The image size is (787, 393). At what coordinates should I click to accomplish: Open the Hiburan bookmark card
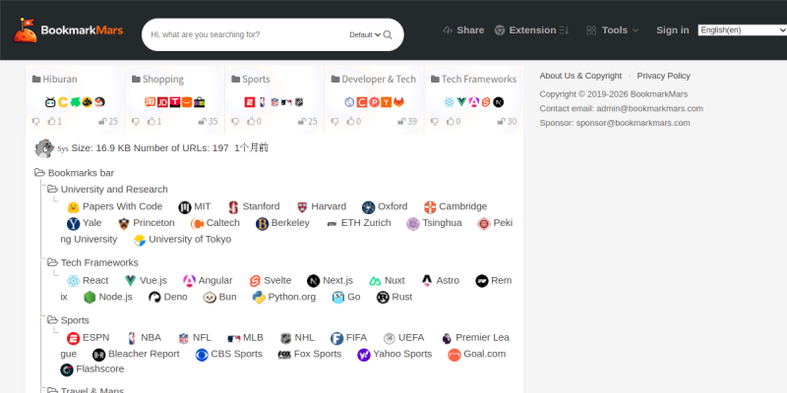[55, 80]
